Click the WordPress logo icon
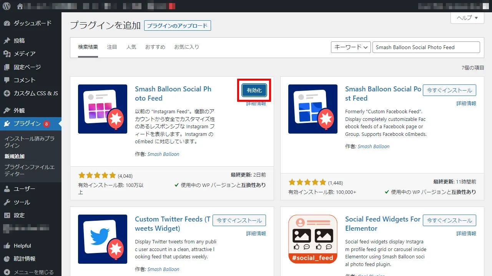This screenshot has height=276, width=492. tap(7, 6)
